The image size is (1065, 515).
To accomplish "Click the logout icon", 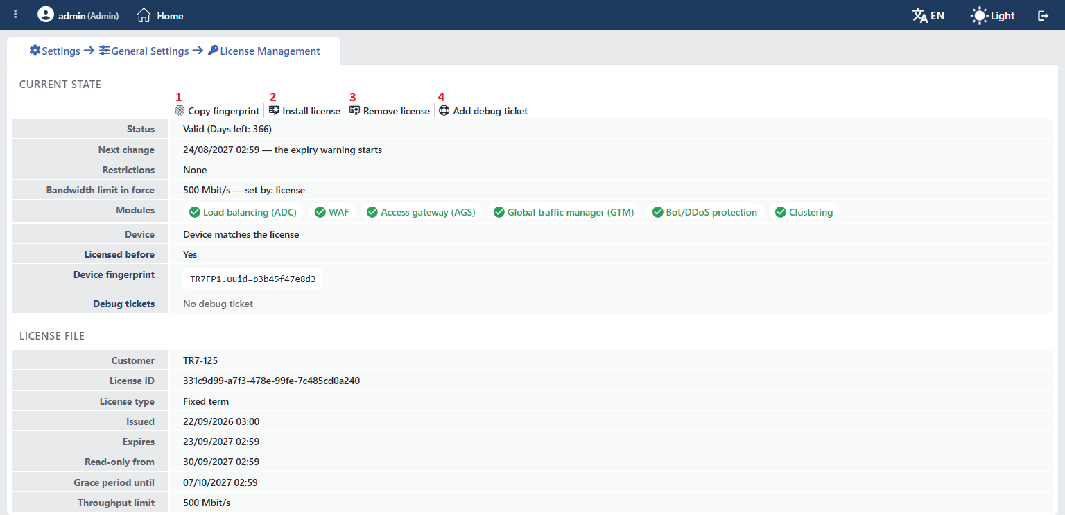I will click(1043, 15).
